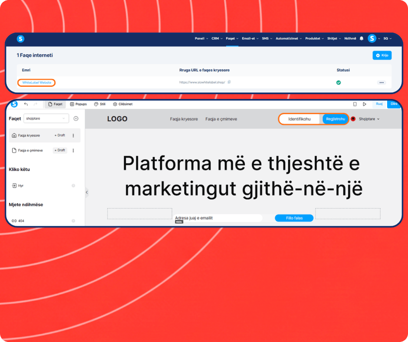Open the Stili tab
This screenshot has height=342, width=408.
tap(100, 104)
